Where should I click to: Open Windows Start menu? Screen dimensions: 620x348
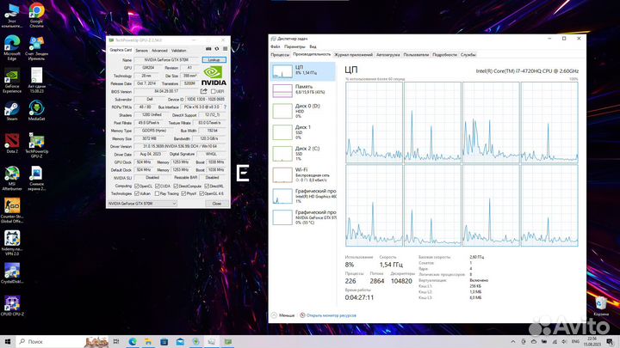[x=7, y=342]
